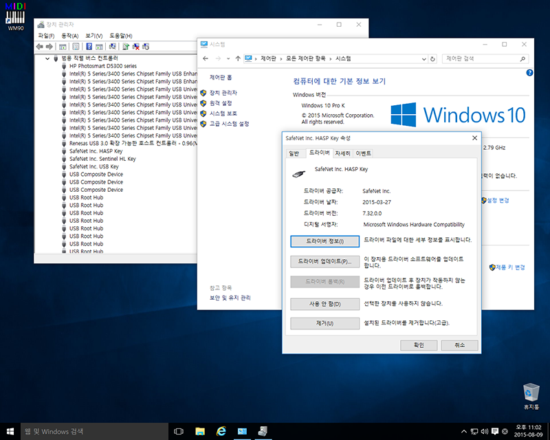Select SafeNet Inc. Sentinel HL Key device
The height and width of the screenshot is (440, 550).
click(x=102, y=159)
